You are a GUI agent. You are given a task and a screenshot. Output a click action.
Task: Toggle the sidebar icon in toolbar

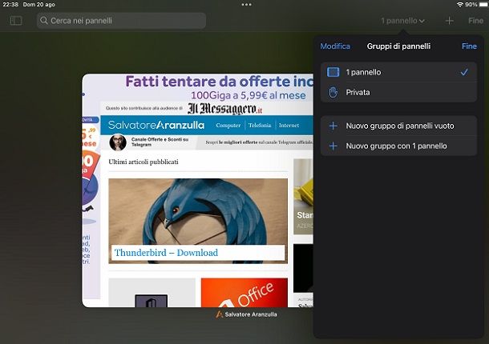[16, 21]
